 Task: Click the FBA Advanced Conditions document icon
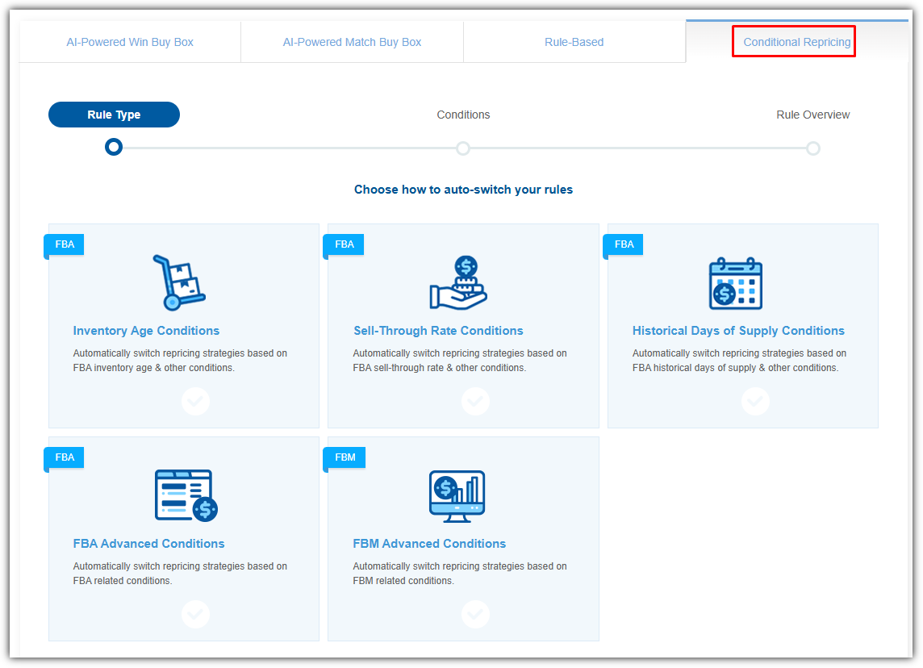[x=186, y=495]
